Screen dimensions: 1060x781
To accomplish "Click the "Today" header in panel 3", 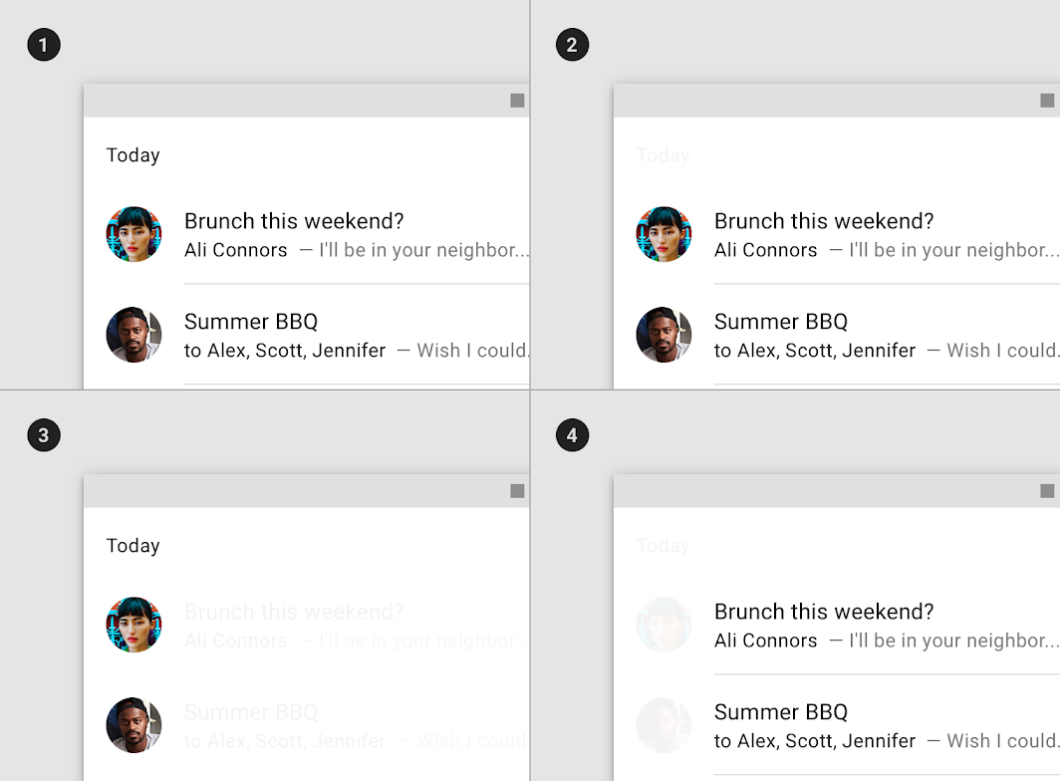I will [x=132, y=546].
